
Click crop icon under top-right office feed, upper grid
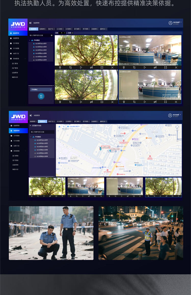(x=134, y=68)
